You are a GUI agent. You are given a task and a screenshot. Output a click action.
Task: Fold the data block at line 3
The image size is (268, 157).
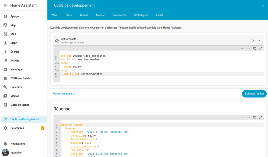click(x=58, y=63)
